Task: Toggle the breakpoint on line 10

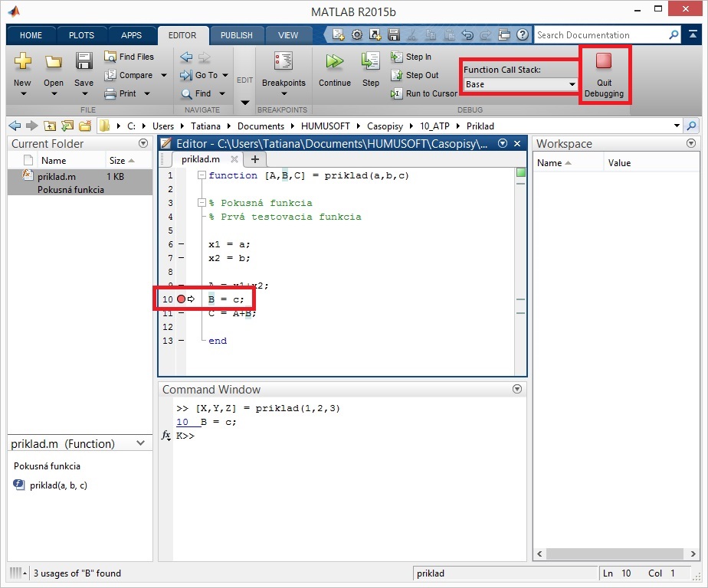Action: (181, 299)
